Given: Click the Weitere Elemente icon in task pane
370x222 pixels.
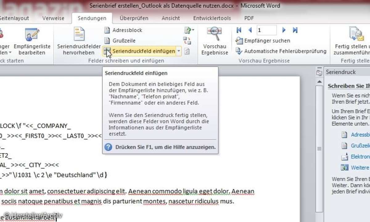Looking at the screenshot, I should [344, 167].
